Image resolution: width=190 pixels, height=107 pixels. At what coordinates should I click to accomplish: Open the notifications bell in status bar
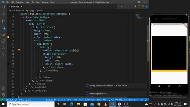click(146, 100)
